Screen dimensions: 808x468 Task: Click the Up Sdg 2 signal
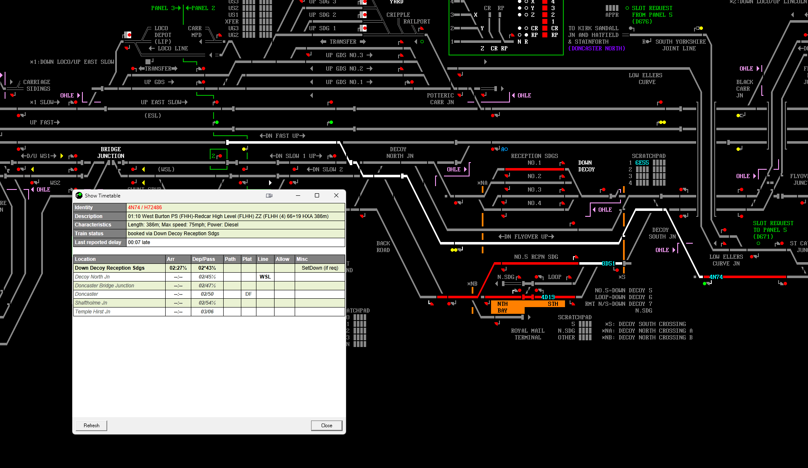(x=364, y=15)
